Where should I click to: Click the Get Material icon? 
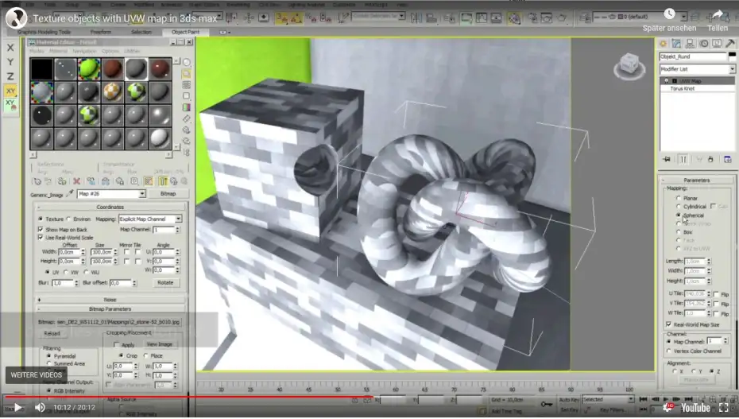[37, 181]
